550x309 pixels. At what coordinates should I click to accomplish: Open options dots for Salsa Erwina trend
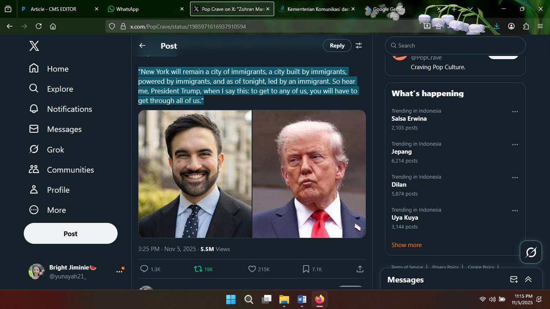click(x=515, y=111)
